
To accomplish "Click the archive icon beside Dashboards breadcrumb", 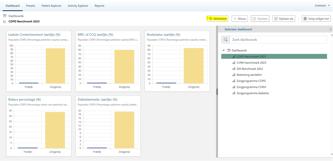I will 5,16.
